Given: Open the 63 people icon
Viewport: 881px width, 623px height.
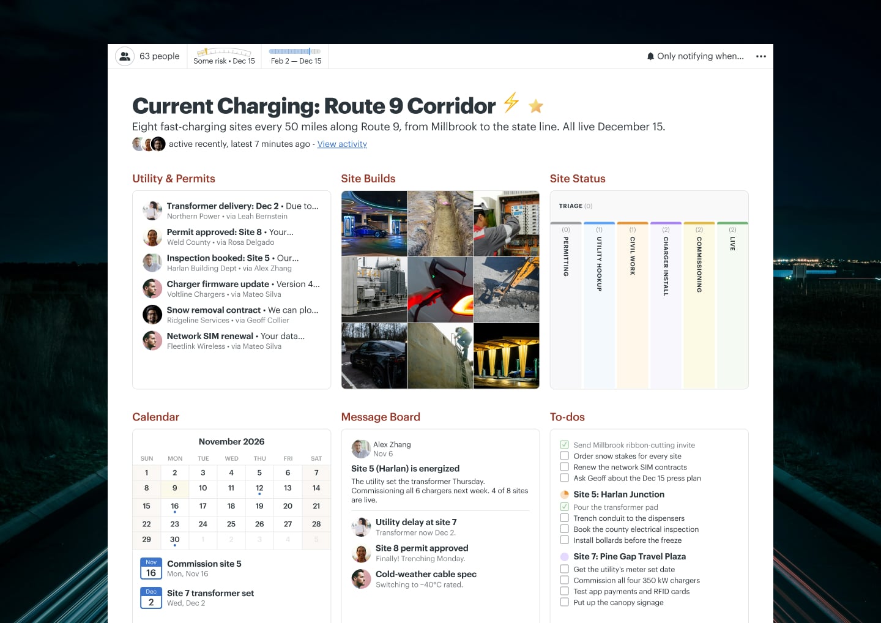Looking at the screenshot, I should pos(125,56).
